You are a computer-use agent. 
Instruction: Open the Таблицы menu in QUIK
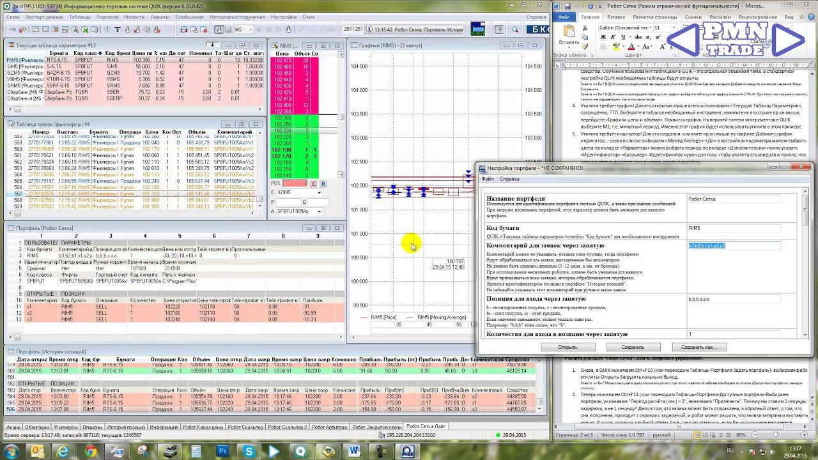79,17
